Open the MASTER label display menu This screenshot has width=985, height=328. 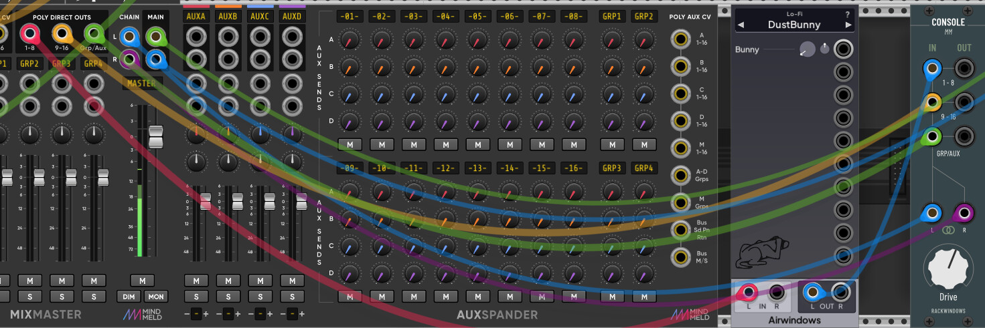click(x=142, y=84)
